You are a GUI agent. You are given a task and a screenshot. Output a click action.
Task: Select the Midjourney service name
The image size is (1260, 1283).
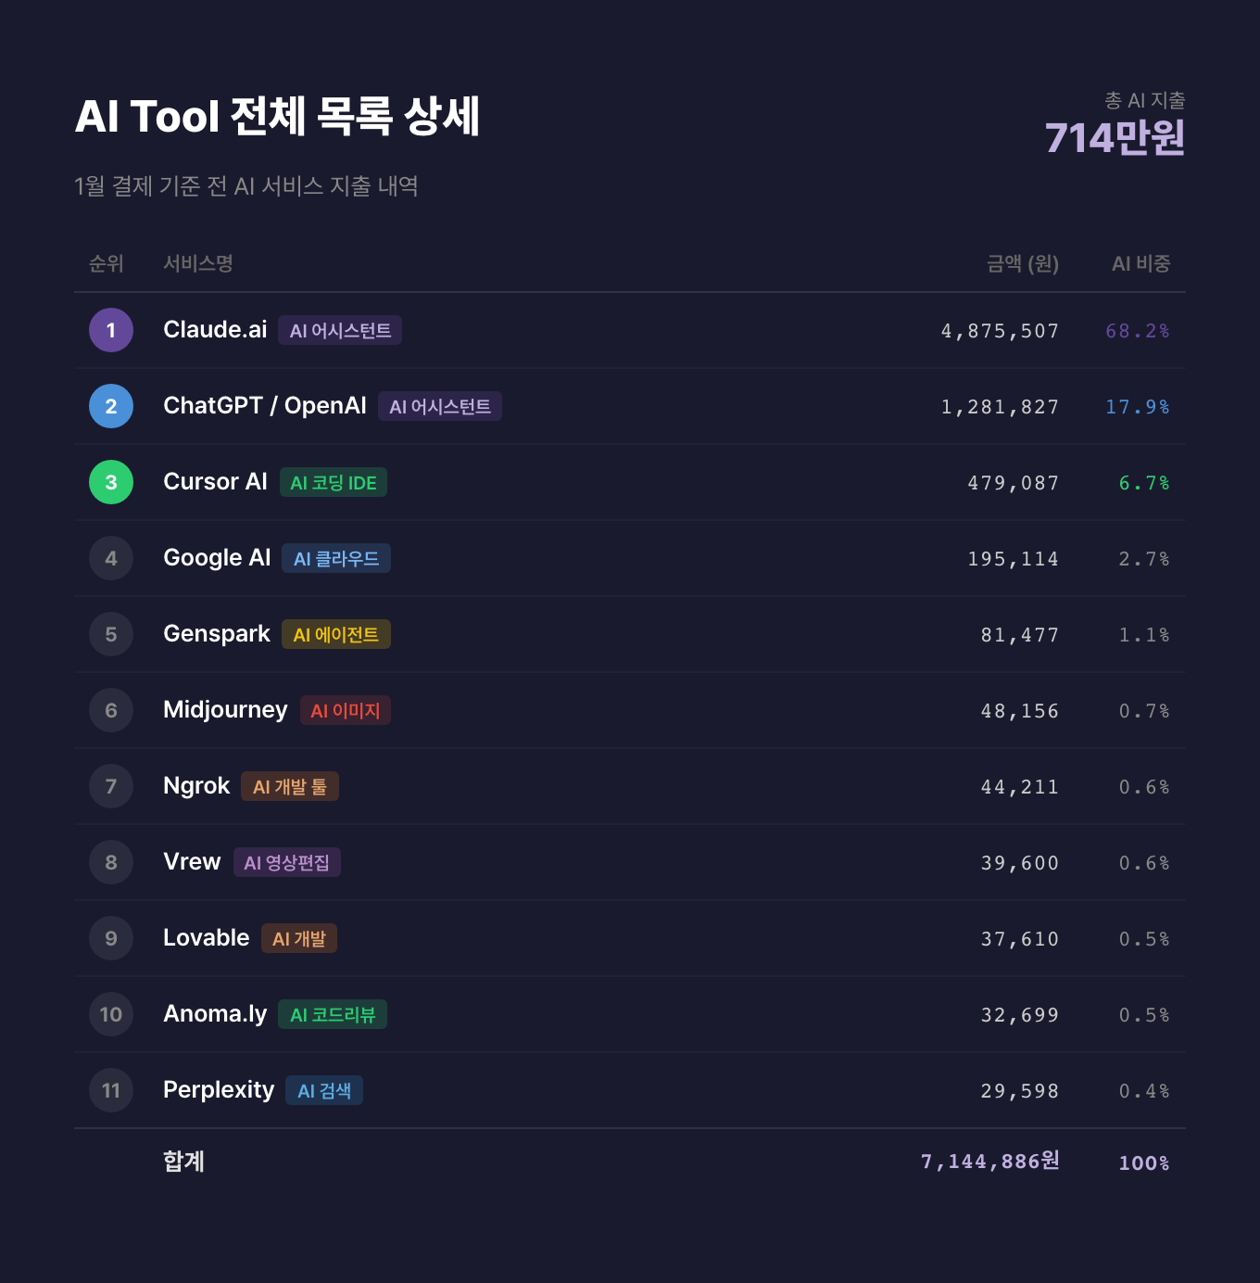pos(225,710)
